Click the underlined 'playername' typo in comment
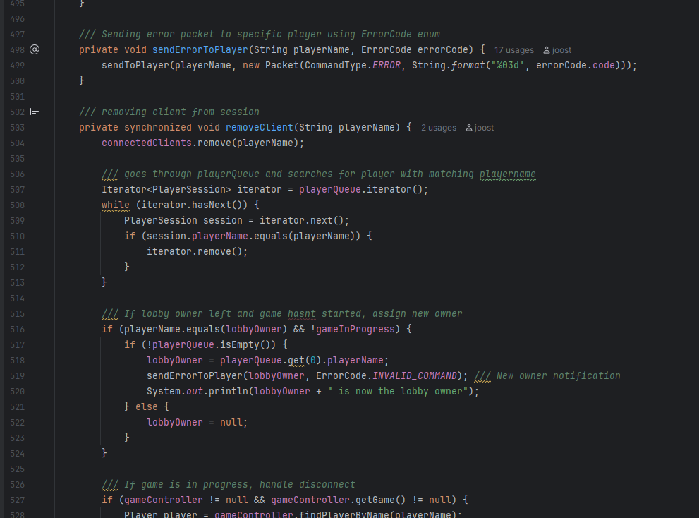The height and width of the screenshot is (518, 699). [x=507, y=174]
